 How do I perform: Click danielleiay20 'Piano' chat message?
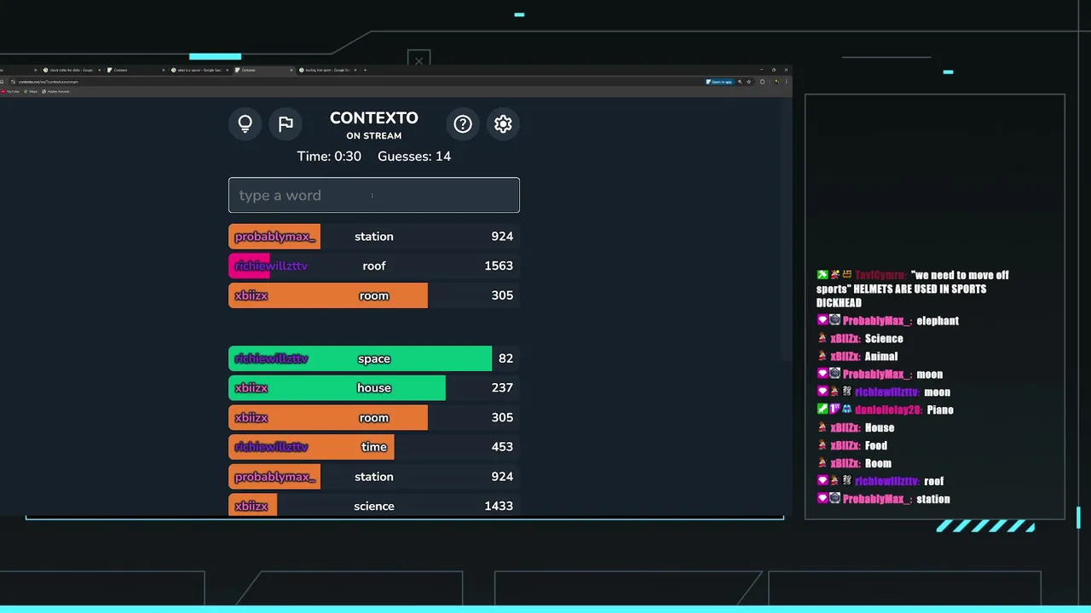pos(885,410)
